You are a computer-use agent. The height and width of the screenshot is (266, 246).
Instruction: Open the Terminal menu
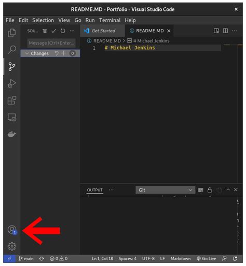(110, 20)
